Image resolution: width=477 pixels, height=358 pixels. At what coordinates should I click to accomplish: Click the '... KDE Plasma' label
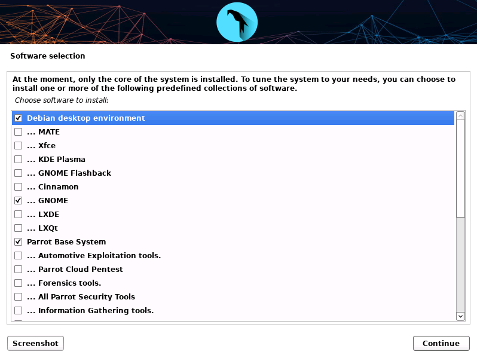point(56,159)
